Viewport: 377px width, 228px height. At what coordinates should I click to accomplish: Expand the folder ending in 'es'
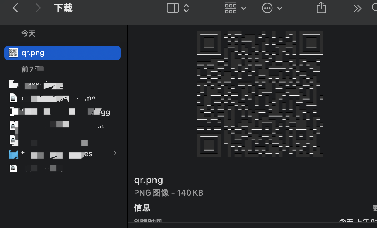tap(115, 153)
